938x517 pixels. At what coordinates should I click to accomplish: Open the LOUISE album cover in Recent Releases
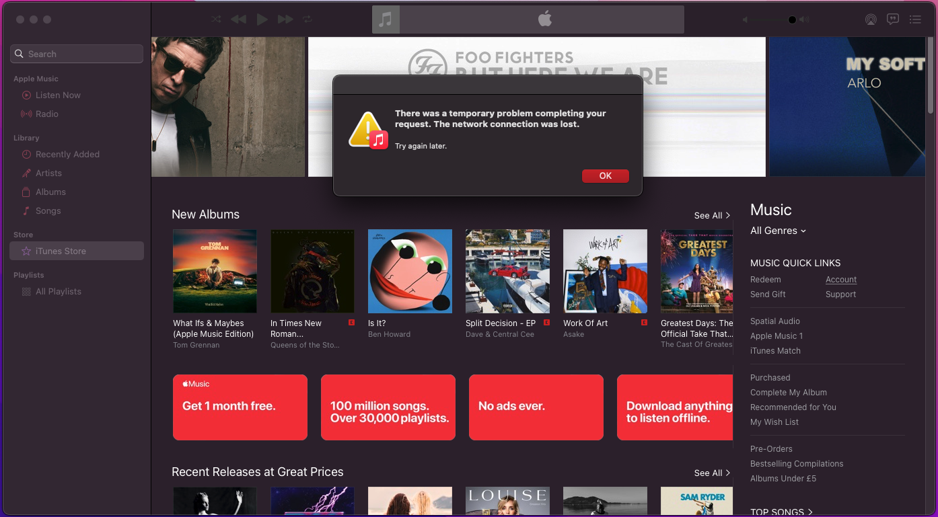click(x=507, y=502)
